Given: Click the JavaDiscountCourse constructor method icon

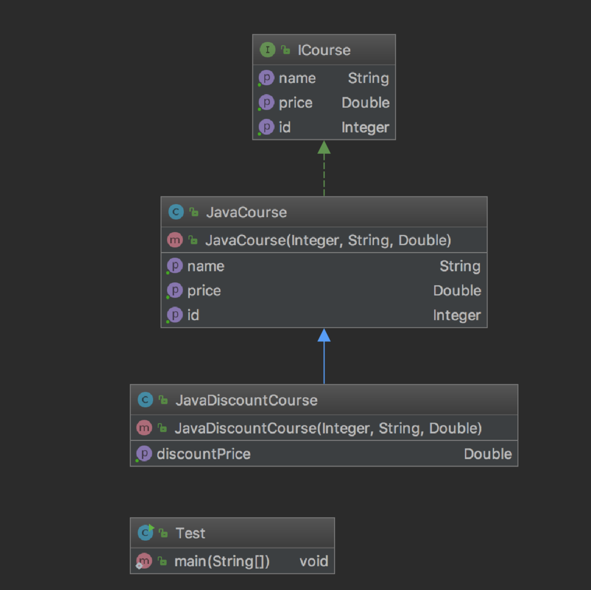Looking at the screenshot, I should coord(144,428).
